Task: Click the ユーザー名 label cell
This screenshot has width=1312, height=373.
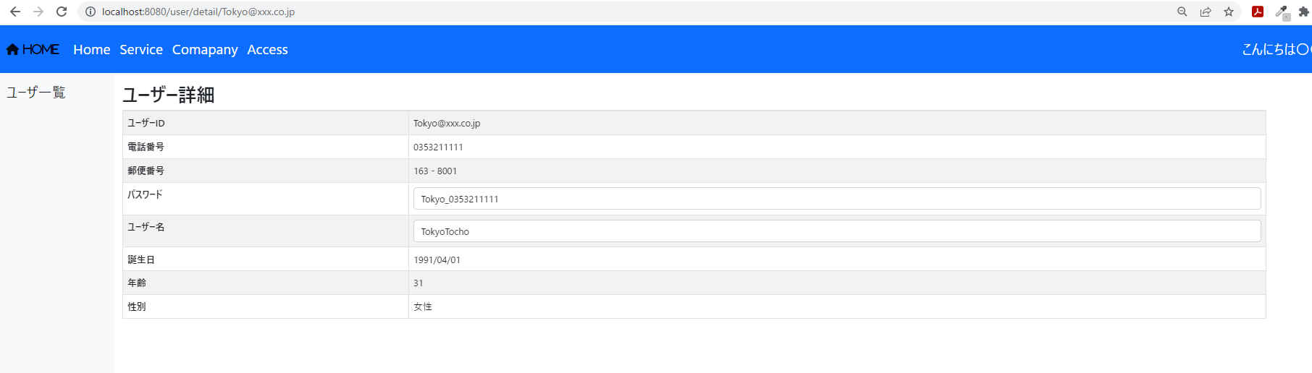Action: 266,231
